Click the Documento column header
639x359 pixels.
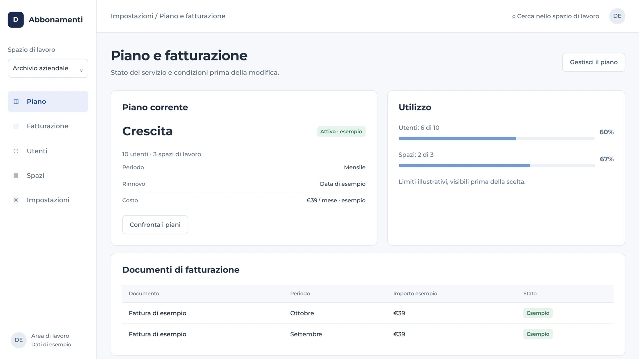144,294
